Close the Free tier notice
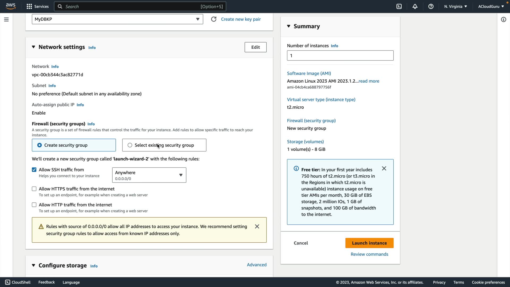The height and width of the screenshot is (287, 510). point(384,168)
